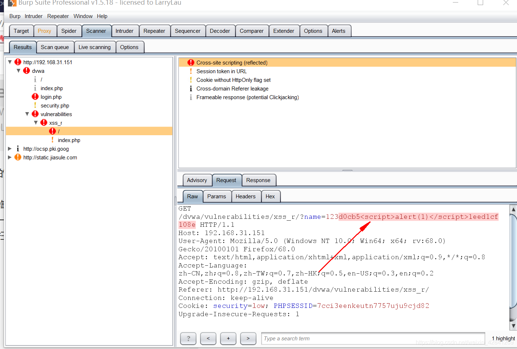
Task: Collapse the xss_r tree node
Action: coord(36,123)
